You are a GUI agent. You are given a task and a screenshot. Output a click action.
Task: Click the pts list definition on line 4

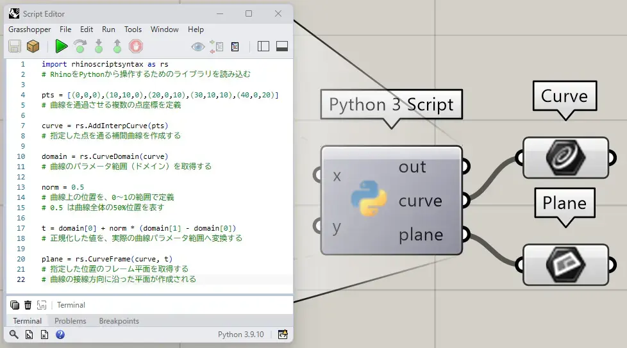point(160,95)
